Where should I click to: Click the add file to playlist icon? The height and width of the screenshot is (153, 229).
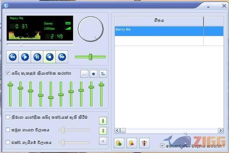119,143
